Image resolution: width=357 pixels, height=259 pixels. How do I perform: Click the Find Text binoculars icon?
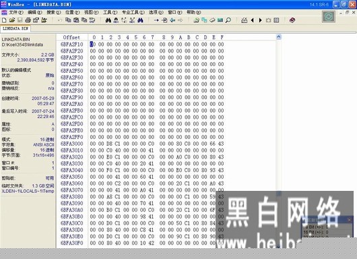point(108,20)
